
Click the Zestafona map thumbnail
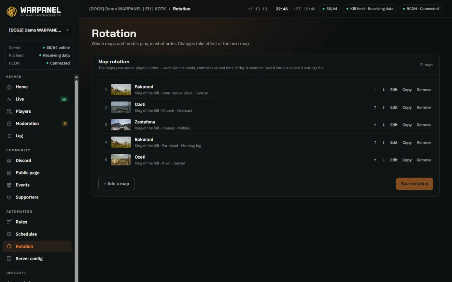pyautogui.click(x=121, y=125)
